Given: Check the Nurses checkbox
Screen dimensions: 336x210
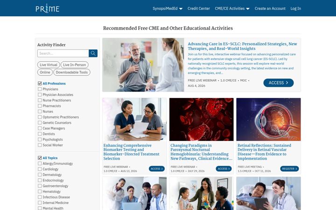Looking at the screenshot, I should (40, 112).
